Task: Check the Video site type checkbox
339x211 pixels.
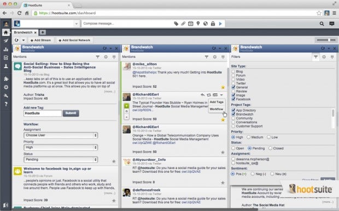Action: (233, 79)
